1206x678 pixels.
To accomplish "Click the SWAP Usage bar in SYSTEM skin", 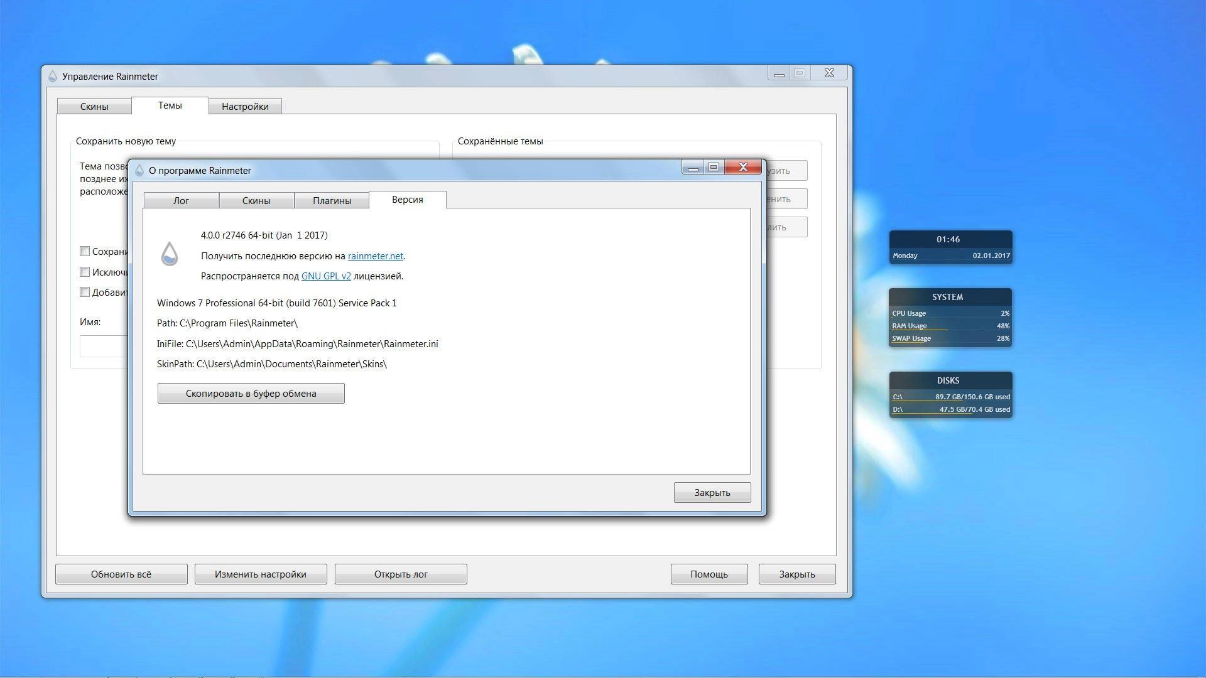I will [951, 338].
